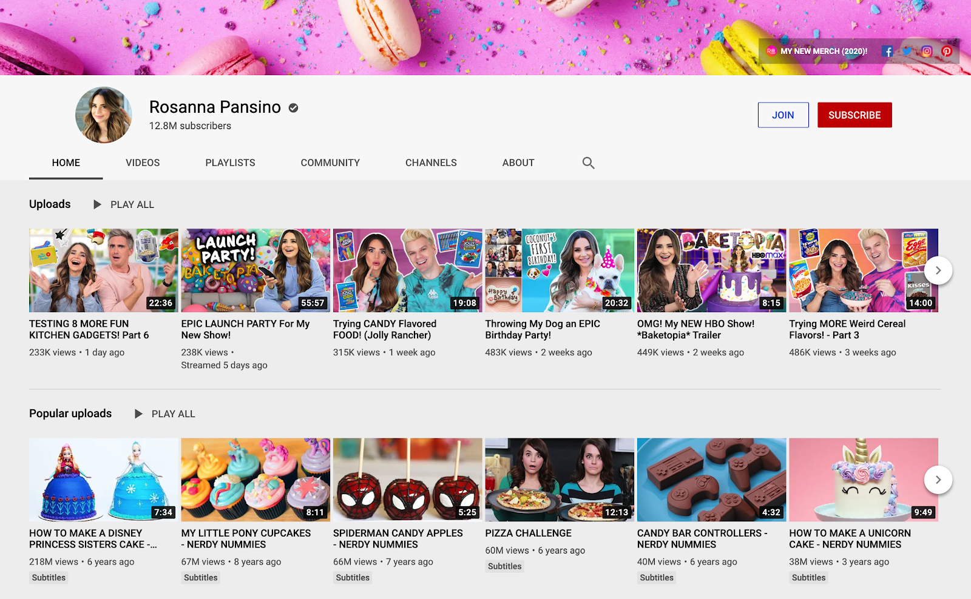This screenshot has height=599, width=971.
Task: Click the Subtitles badge under Disney Princess Cake
Action: point(49,578)
